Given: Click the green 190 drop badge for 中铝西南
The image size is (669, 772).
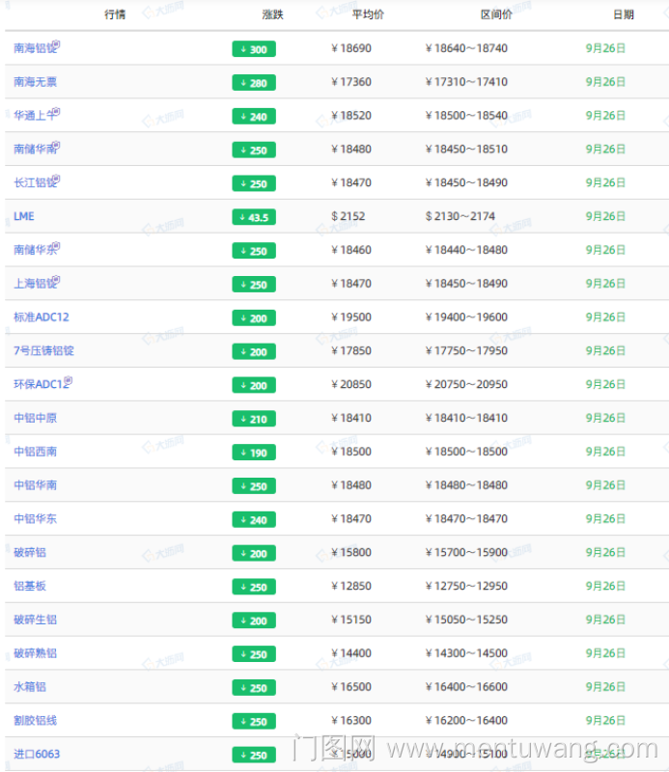Looking at the screenshot, I should [x=254, y=453].
